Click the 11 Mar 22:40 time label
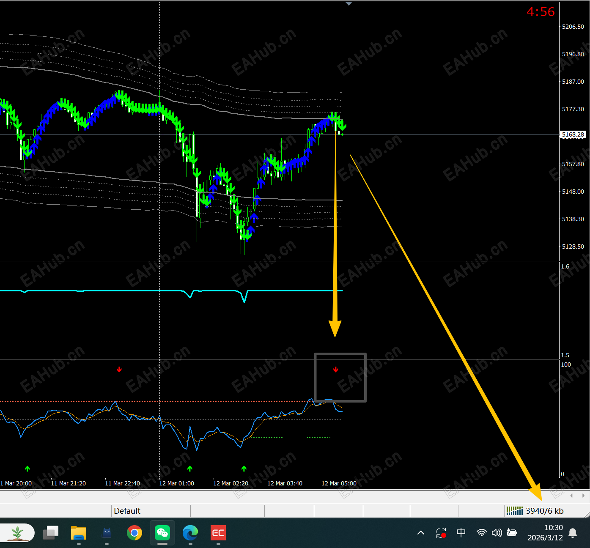Viewport: 590px width, 548px height. [x=123, y=483]
